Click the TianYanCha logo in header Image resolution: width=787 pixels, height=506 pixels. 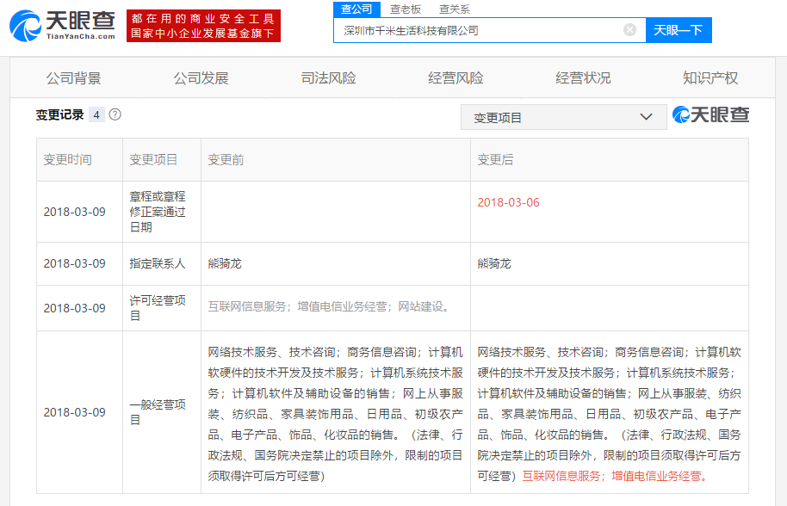pyautogui.click(x=63, y=26)
